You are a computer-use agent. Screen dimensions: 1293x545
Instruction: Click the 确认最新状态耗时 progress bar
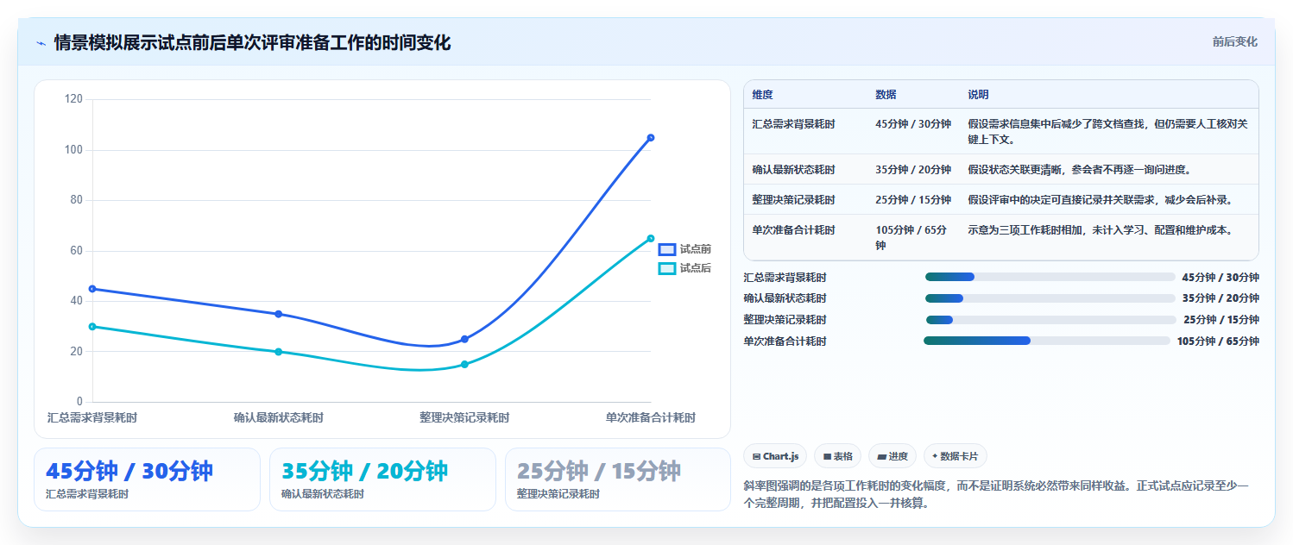click(x=1050, y=298)
